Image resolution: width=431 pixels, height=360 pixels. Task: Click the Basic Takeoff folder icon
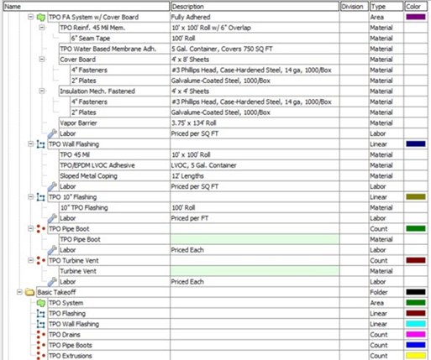[29, 292]
